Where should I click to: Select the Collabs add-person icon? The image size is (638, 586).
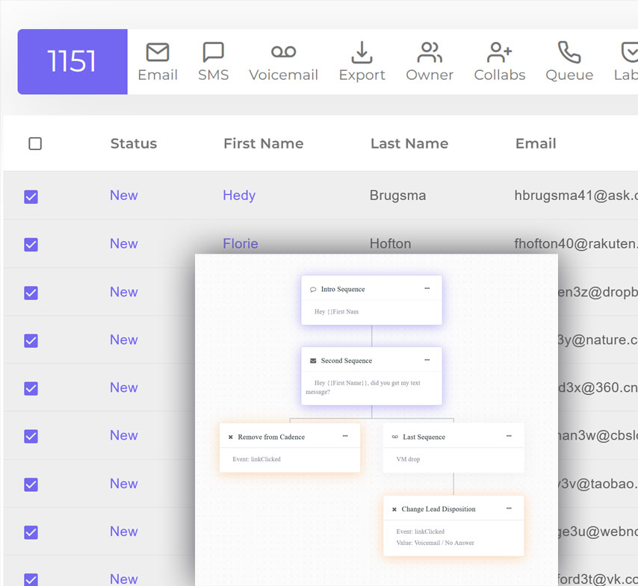[499, 53]
